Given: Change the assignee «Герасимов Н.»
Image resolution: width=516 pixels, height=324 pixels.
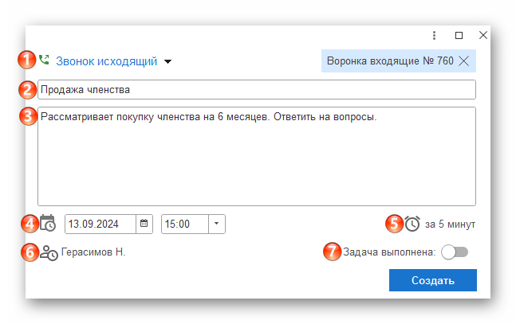Looking at the screenshot, I should click(x=93, y=252).
